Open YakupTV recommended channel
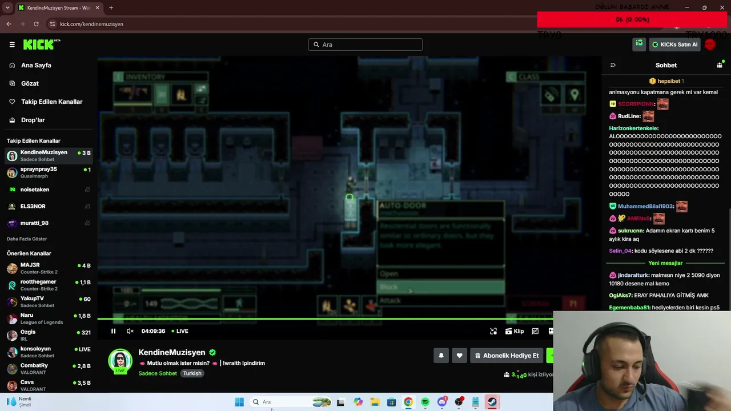Image resolution: width=731 pixels, height=411 pixels. click(49, 301)
